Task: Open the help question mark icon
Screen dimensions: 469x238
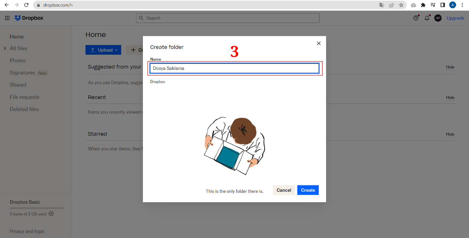Action: pos(416,18)
